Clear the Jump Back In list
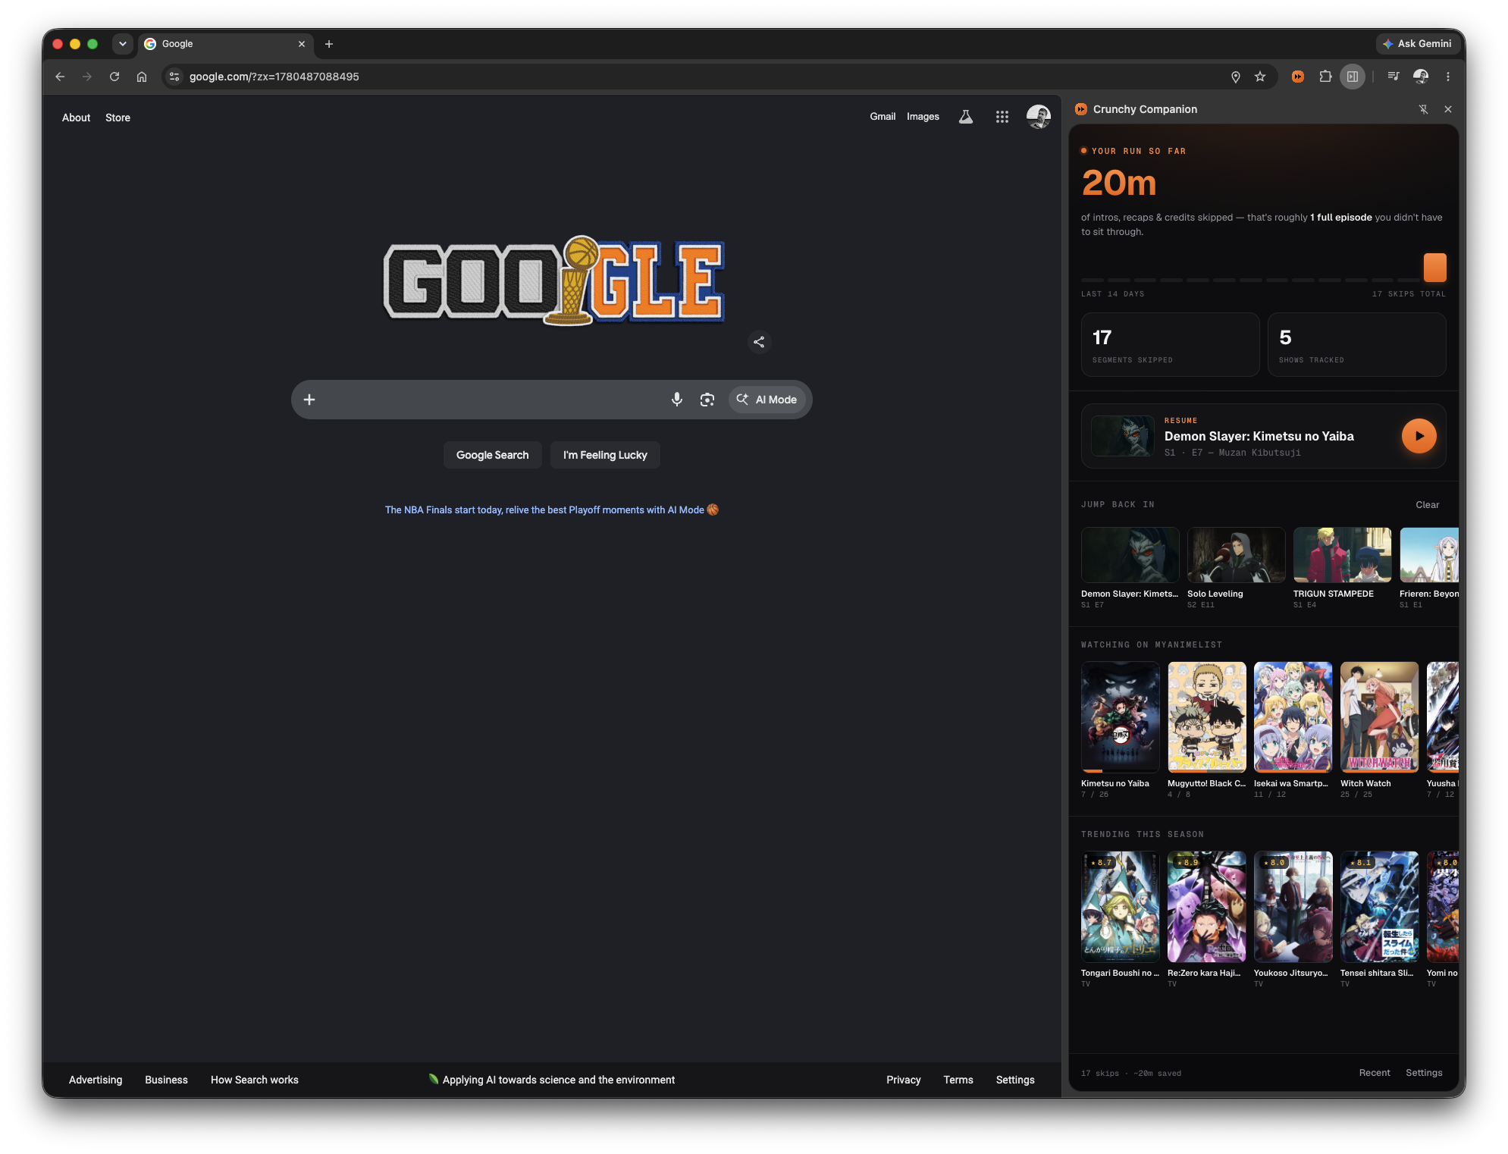Screen dimensions: 1508x1154 (1427, 505)
